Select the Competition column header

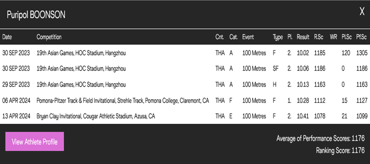49,37
